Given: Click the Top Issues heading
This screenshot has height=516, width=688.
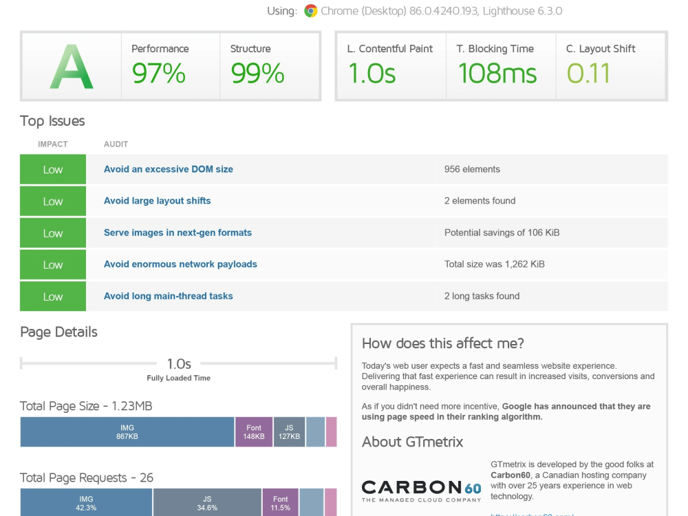Looking at the screenshot, I should point(52,121).
